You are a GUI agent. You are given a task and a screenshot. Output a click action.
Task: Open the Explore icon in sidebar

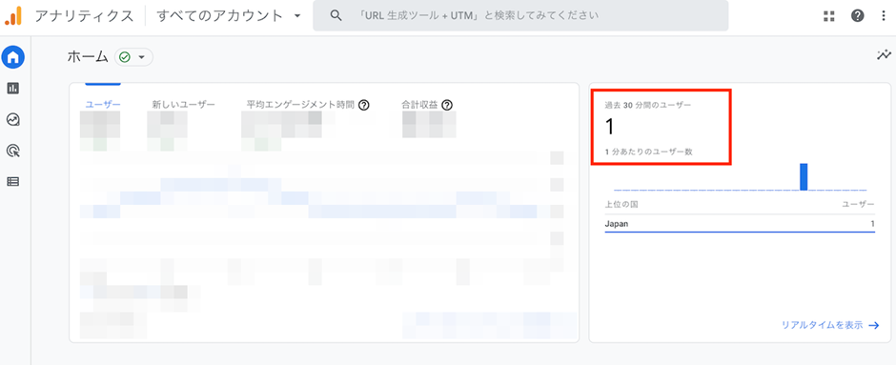point(13,119)
